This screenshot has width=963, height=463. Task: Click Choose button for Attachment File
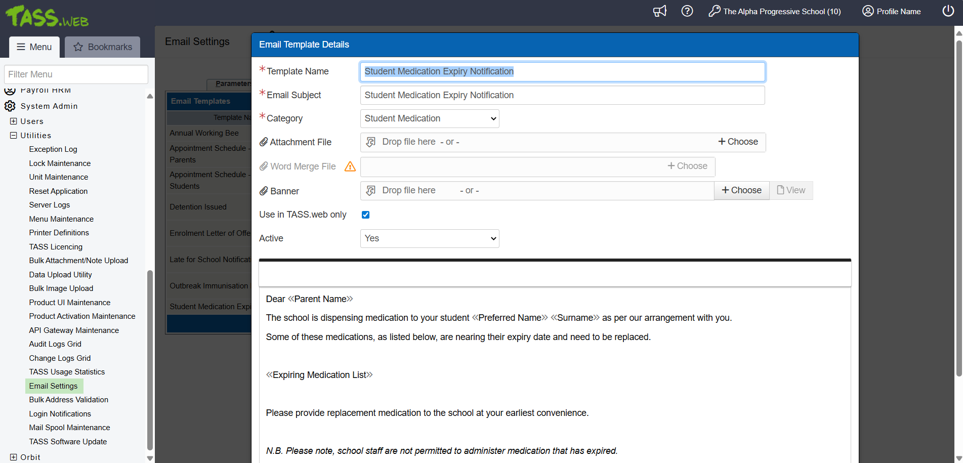point(738,142)
